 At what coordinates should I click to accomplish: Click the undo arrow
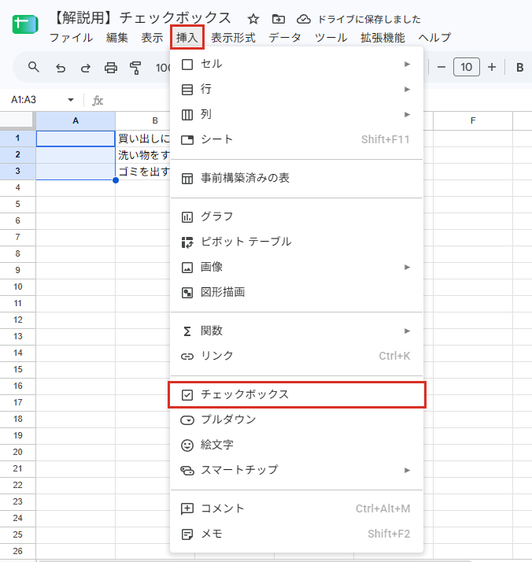61,68
